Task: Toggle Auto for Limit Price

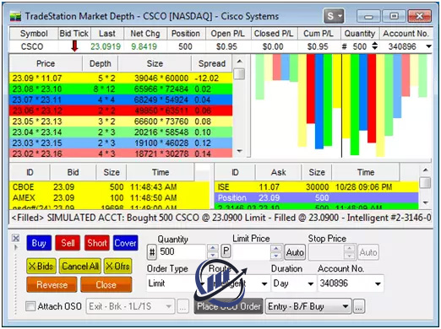Action: (x=295, y=252)
